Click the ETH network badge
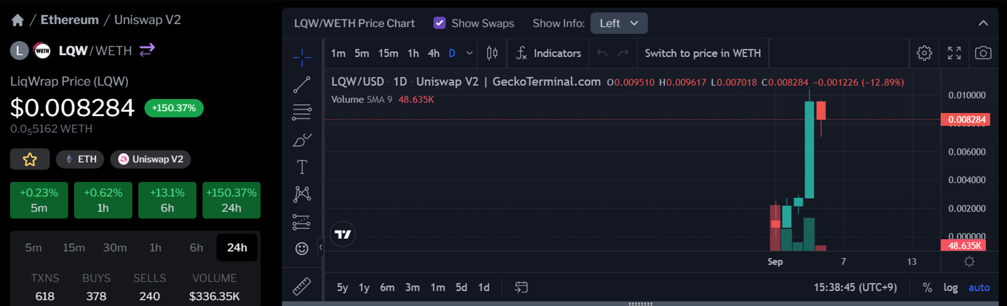The image size is (1007, 306). pos(80,159)
